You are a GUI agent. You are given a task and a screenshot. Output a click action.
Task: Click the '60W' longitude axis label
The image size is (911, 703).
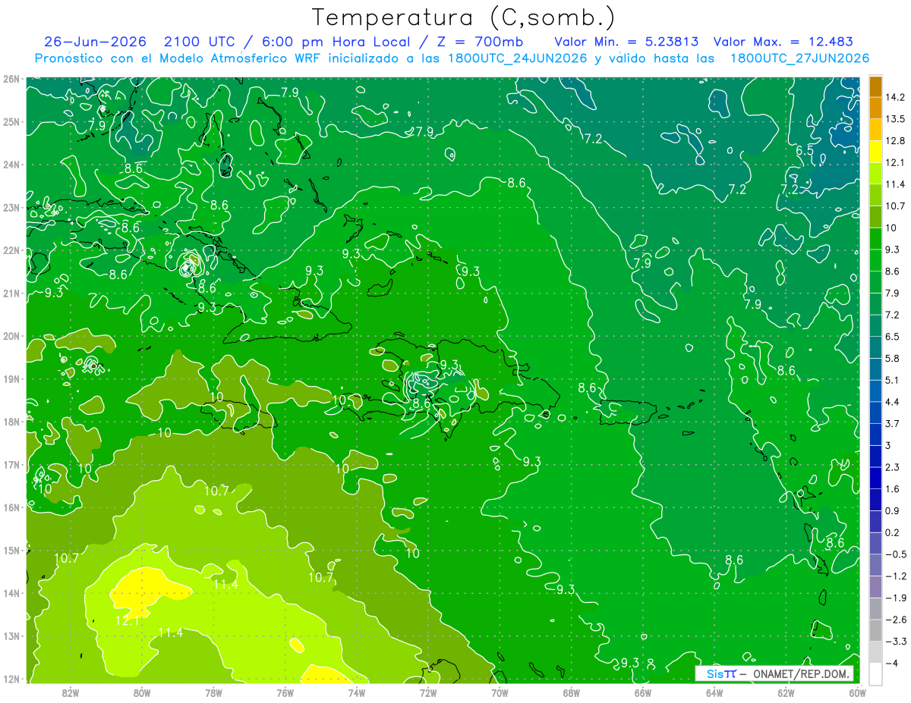(x=856, y=692)
